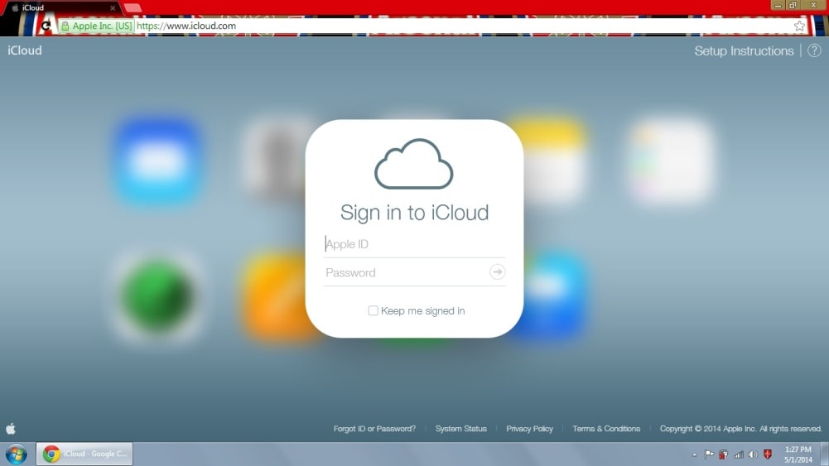Open the Windows Start menu
This screenshot has height=466, width=829.
[x=17, y=454]
